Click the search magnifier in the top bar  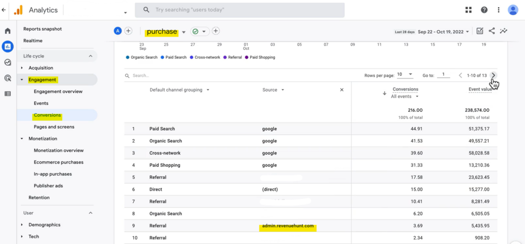pyautogui.click(x=146, y=10)
